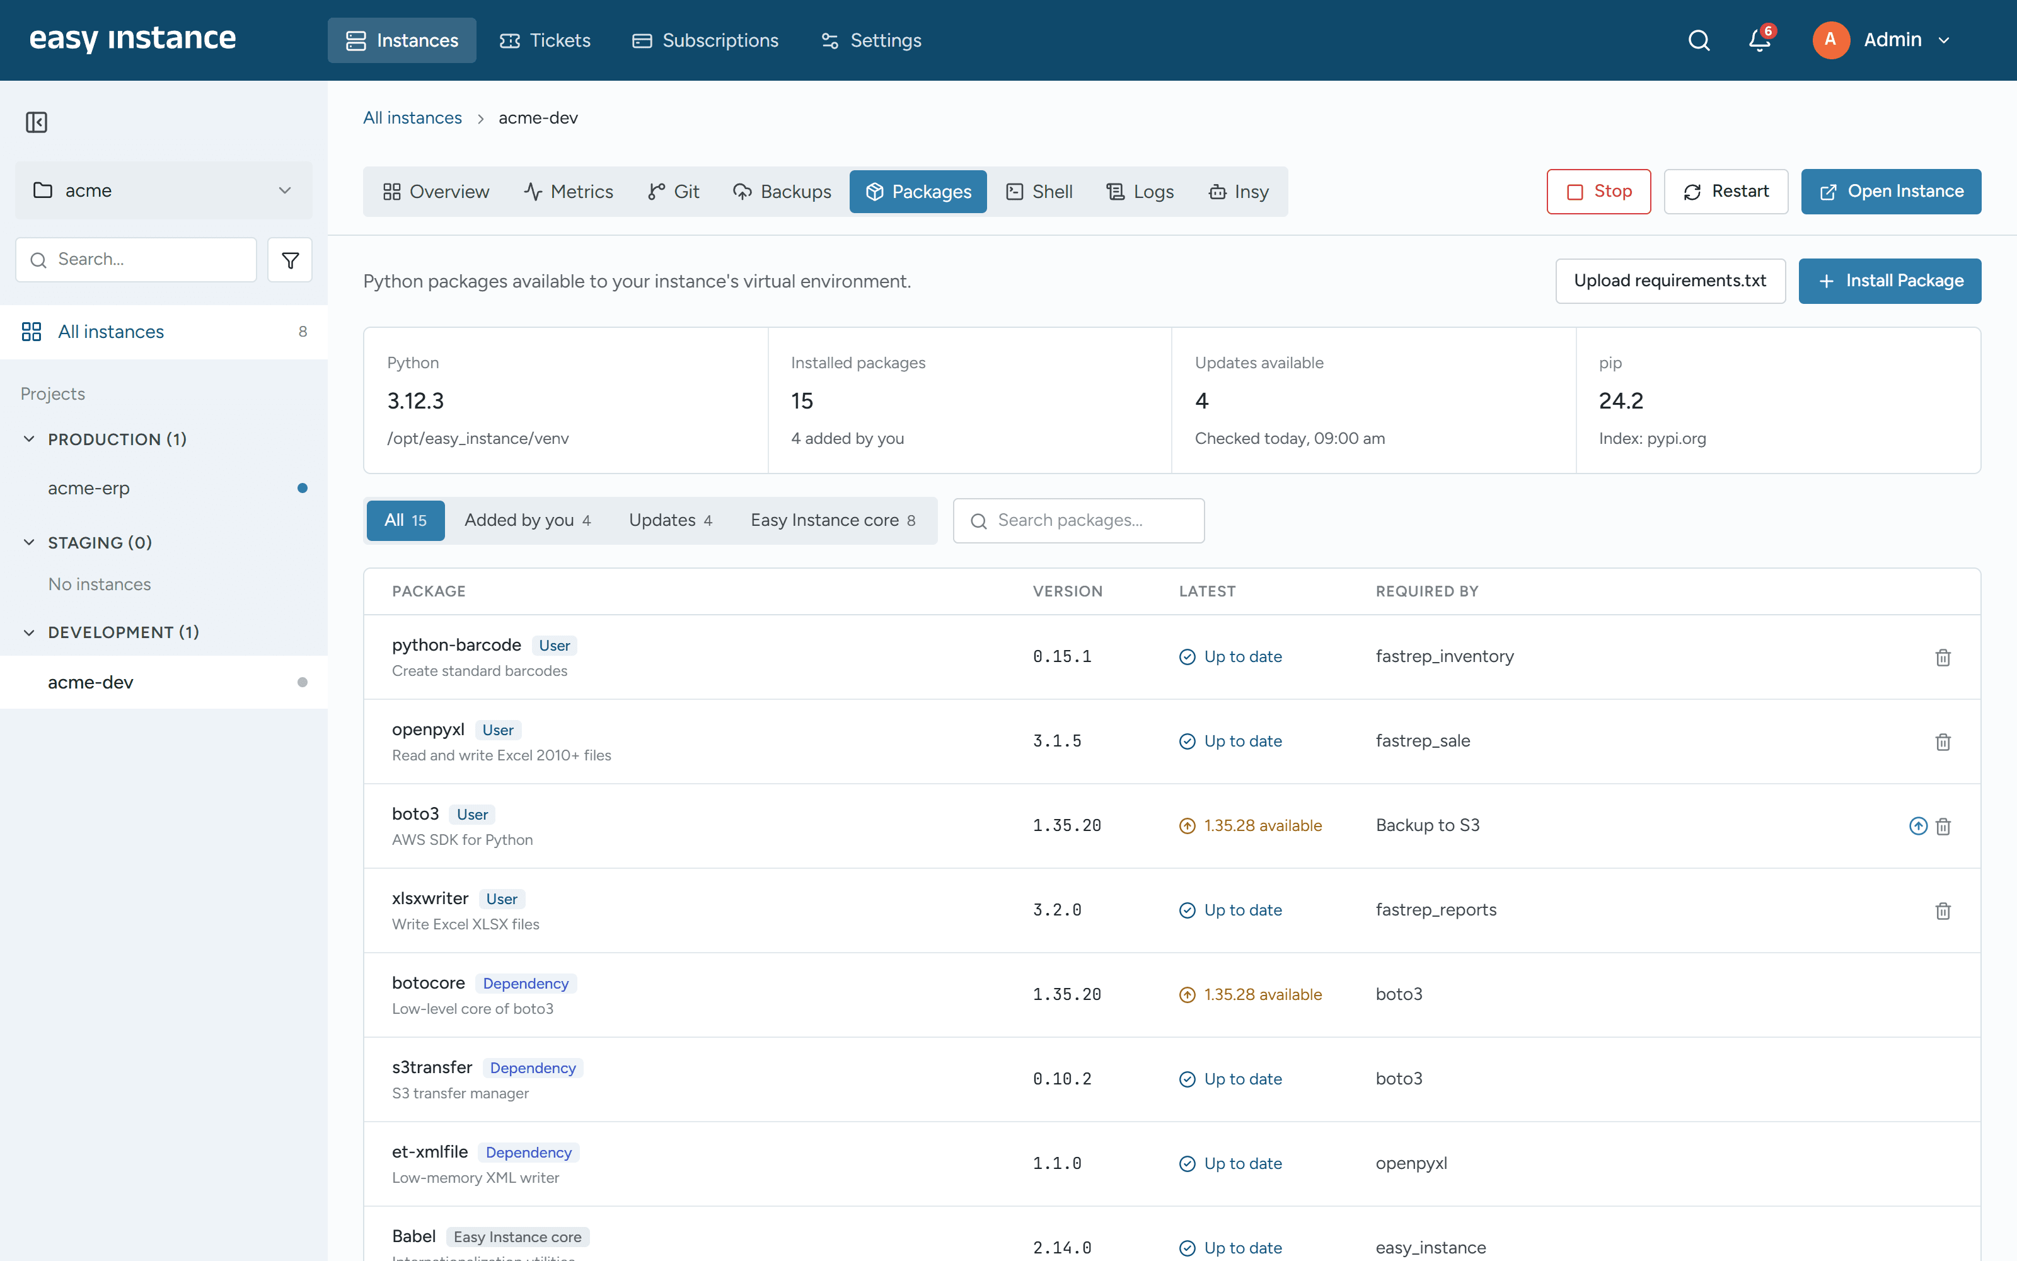Open Subscriptions in top navigation
2017x1261 pixels.
tap(705, 40)
